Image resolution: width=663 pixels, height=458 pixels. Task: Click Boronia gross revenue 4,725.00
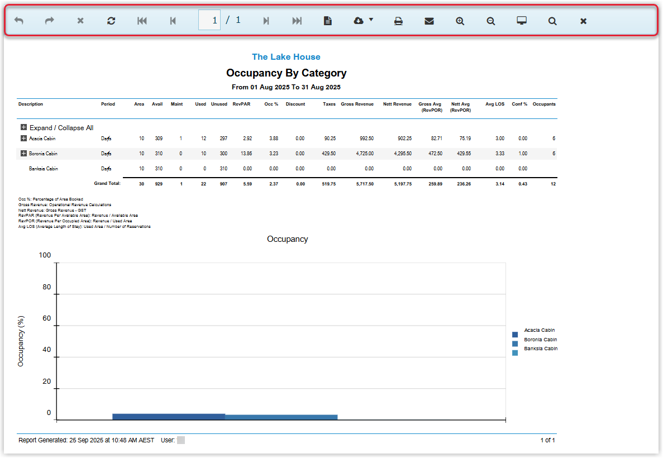365,154
